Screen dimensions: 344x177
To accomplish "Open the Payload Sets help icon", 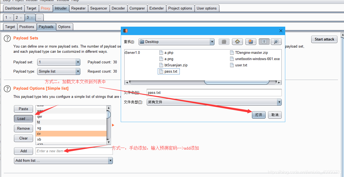I will 7,38.
